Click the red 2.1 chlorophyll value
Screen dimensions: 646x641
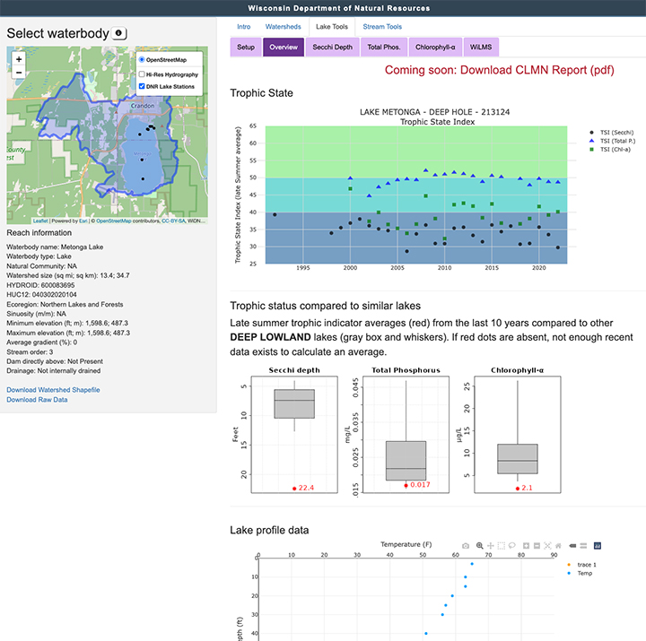527,488
